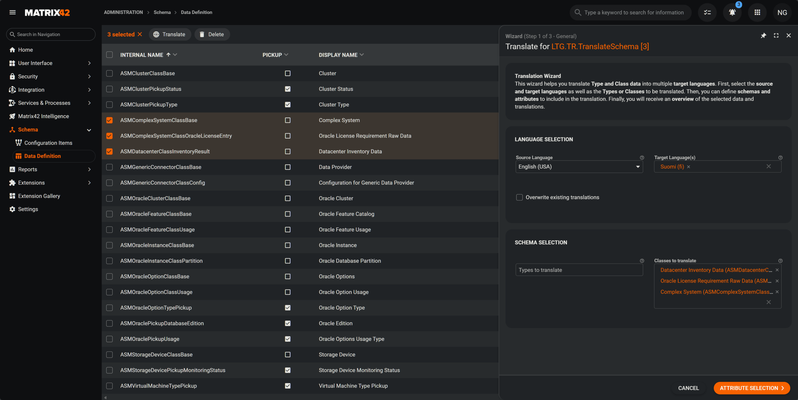Clear the 3 selected items X icon
798x400 pixels.
tap(140, 34)
